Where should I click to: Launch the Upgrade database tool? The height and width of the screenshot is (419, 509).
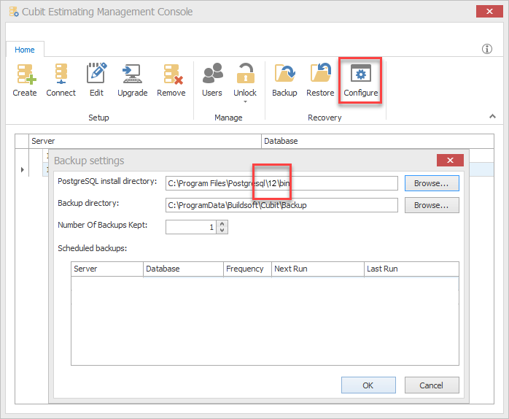coord(132,80)
